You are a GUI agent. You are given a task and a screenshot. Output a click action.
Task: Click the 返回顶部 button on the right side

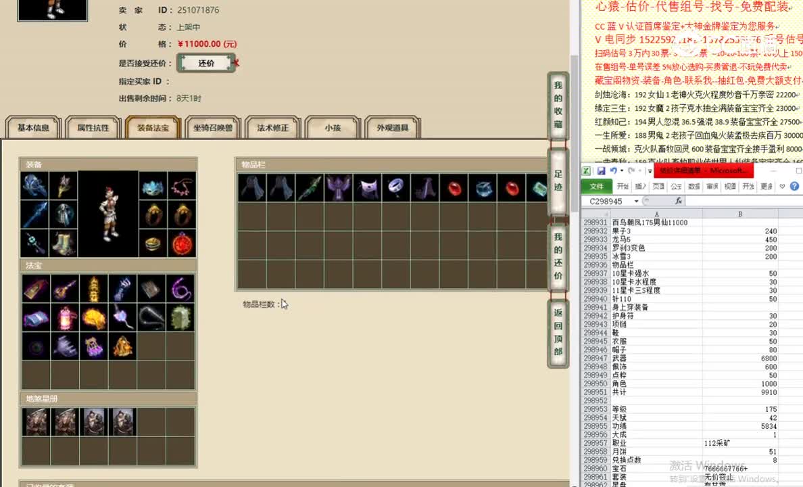[558, 330]
